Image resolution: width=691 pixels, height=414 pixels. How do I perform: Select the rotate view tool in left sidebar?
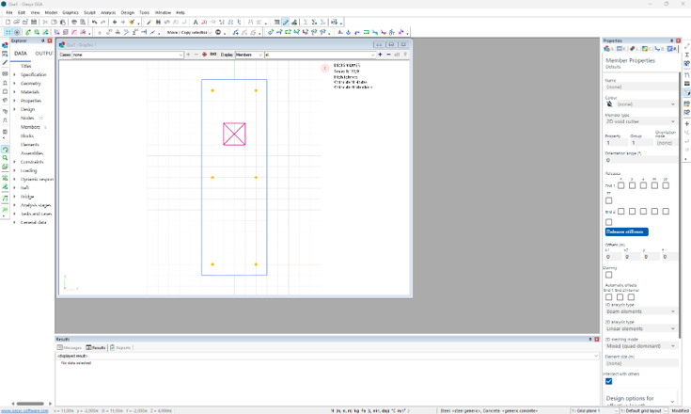click(x=5, y=150)
